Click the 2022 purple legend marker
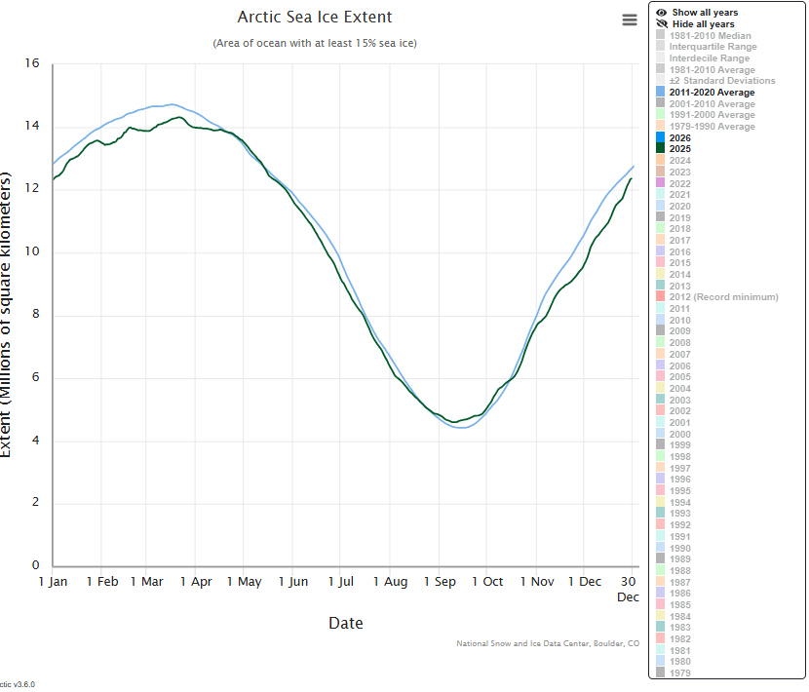The height and width of the screenshot is (692, 809). click(x=661, y=183)
